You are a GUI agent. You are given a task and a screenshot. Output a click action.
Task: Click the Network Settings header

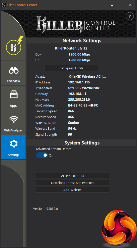tap(82, 41)
